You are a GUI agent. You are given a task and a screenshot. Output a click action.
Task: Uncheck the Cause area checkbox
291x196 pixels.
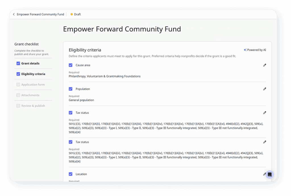coord(70,65)
